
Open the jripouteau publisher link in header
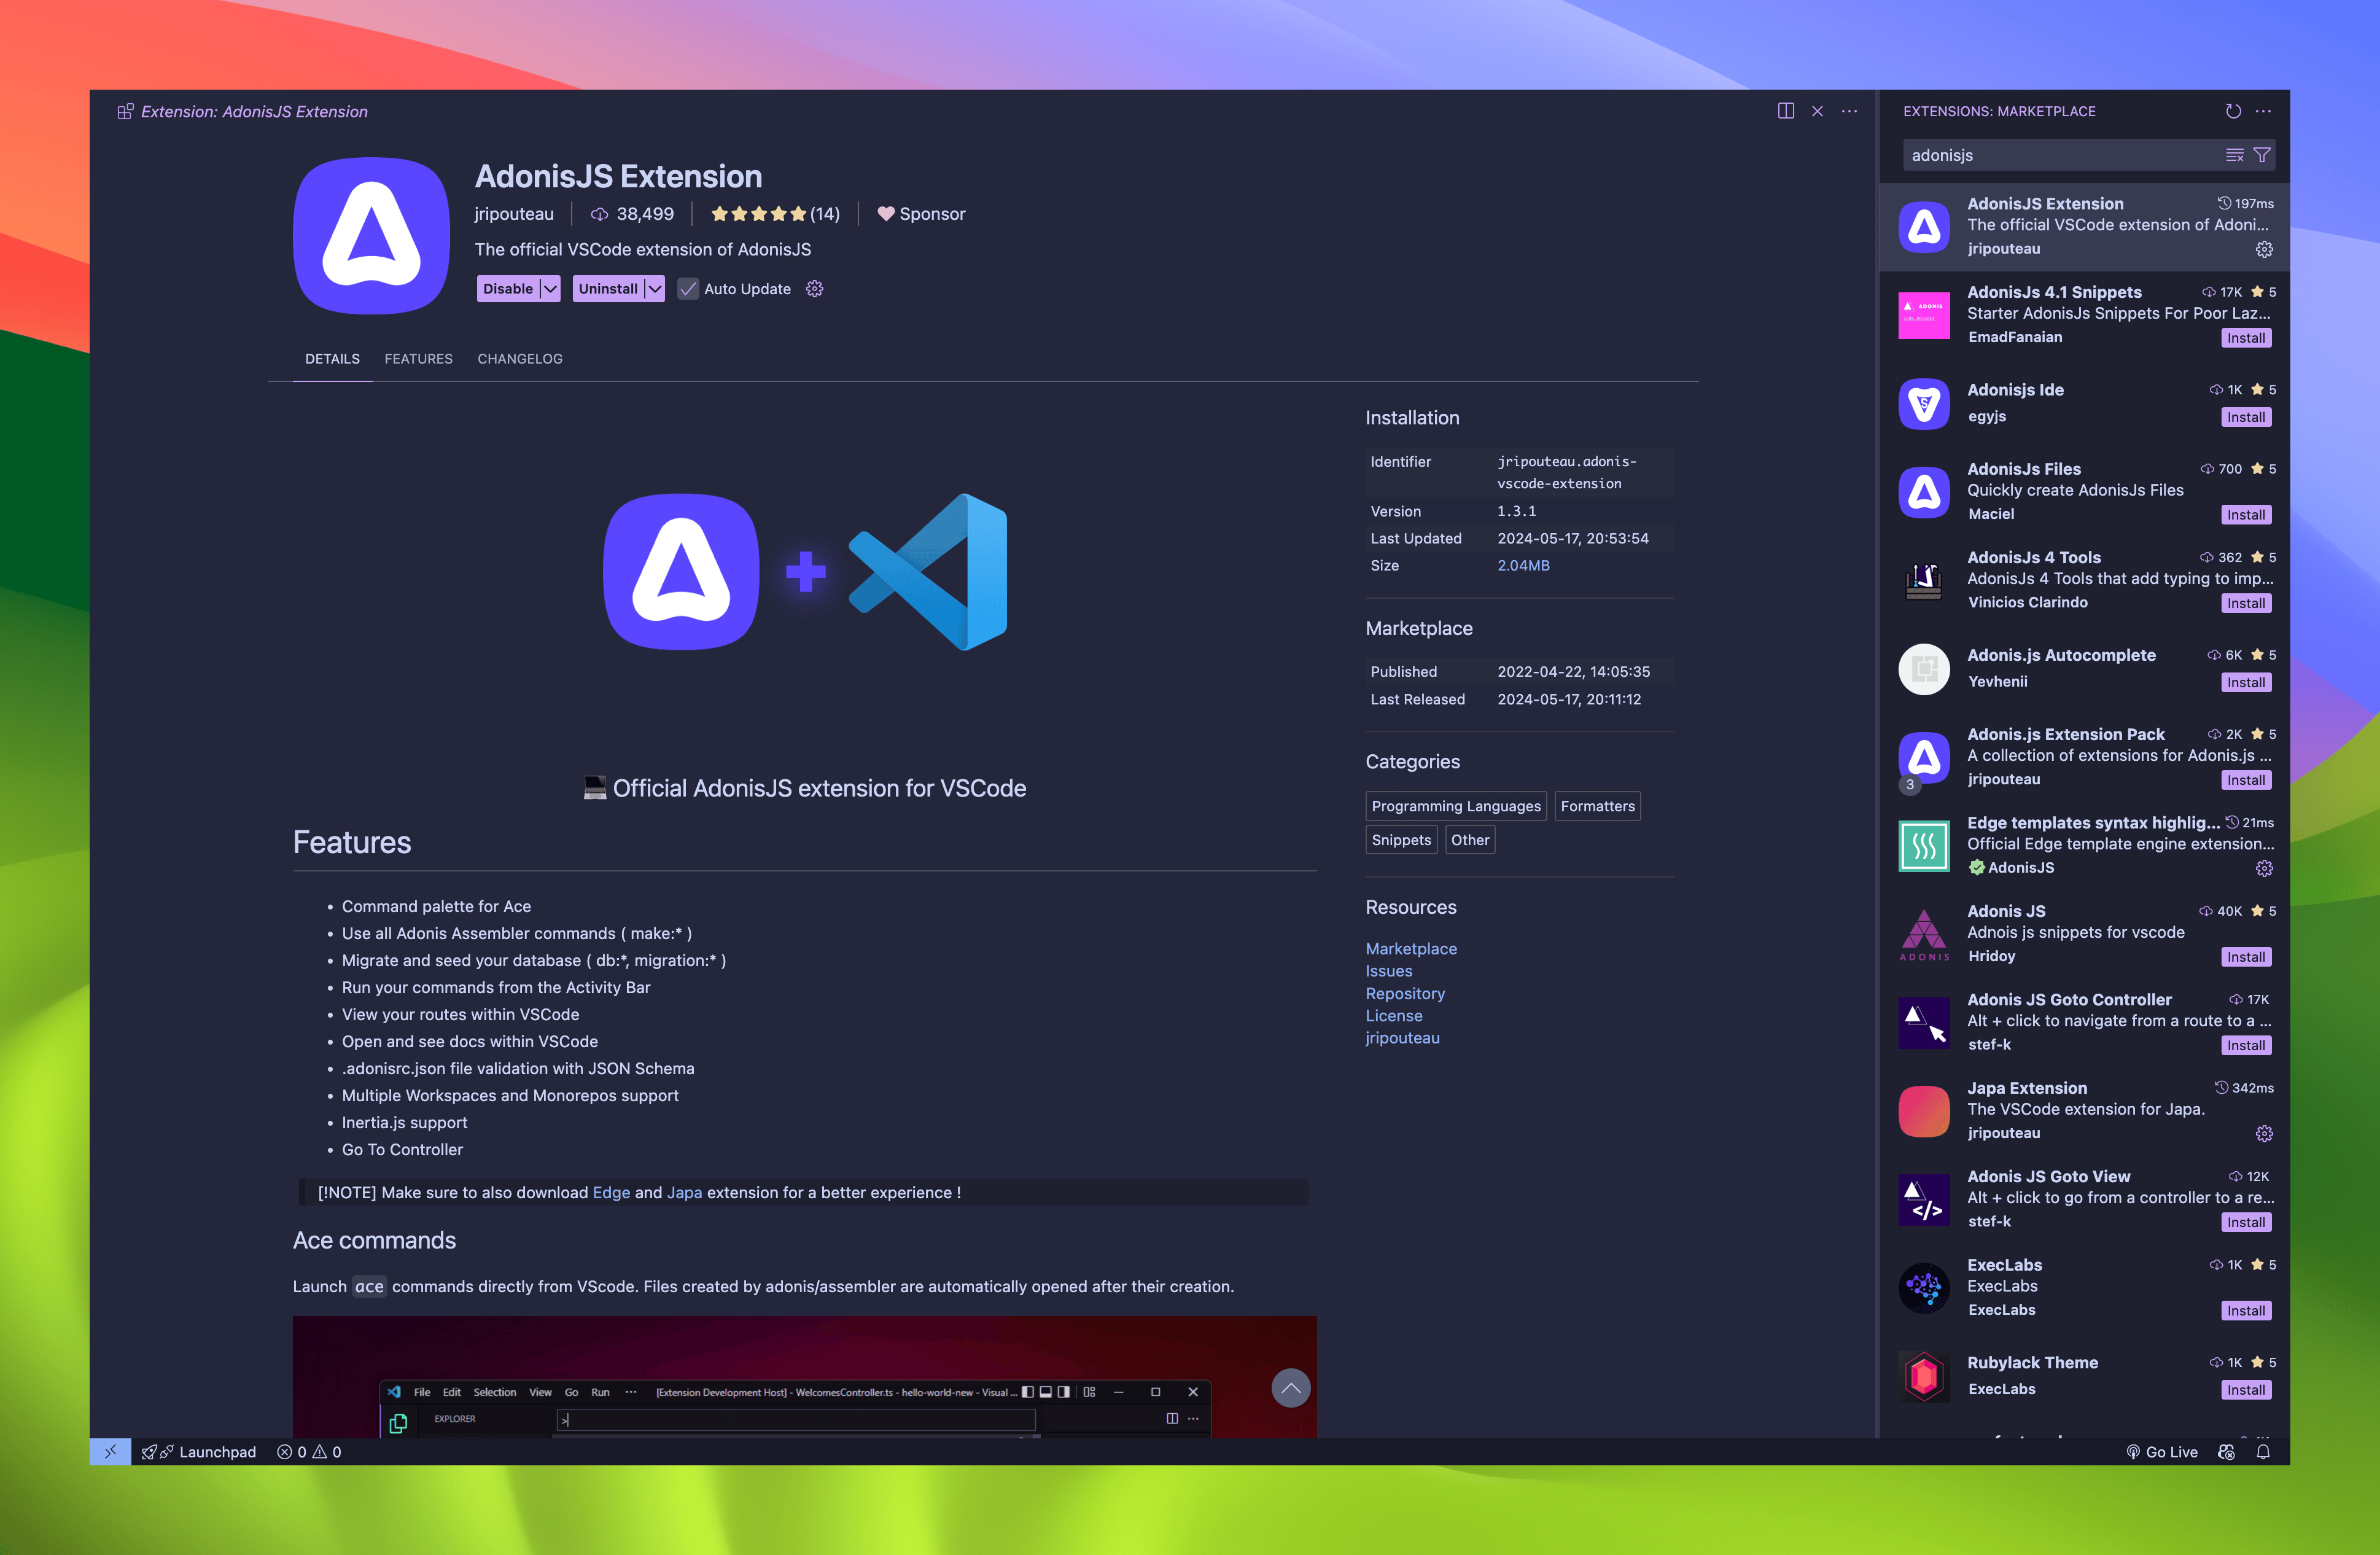(x=514, y=214)
